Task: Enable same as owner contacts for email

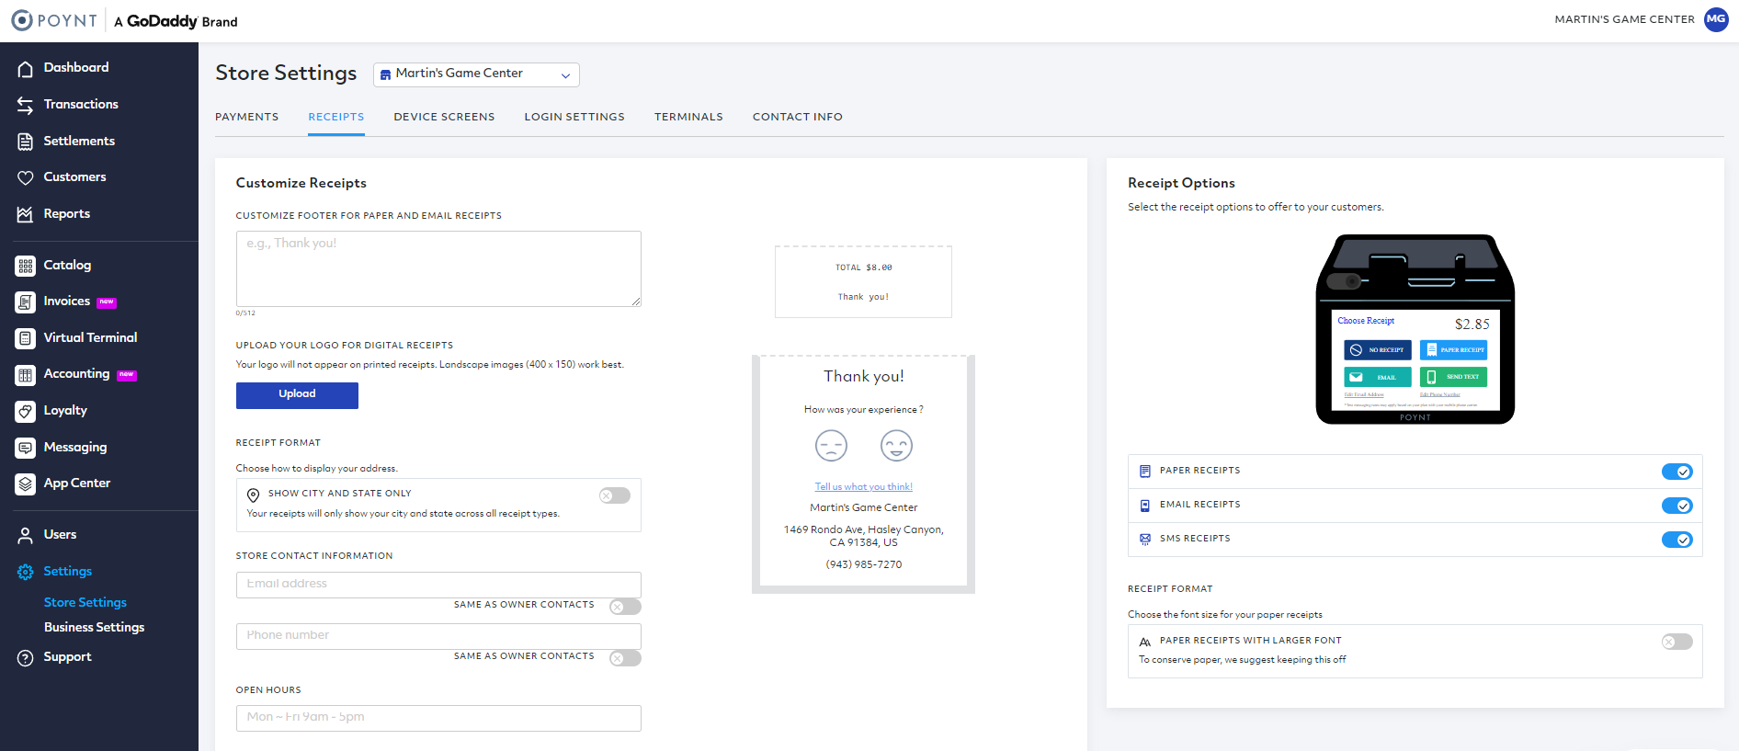Action: pyautogui.click(x=625, y=607)
